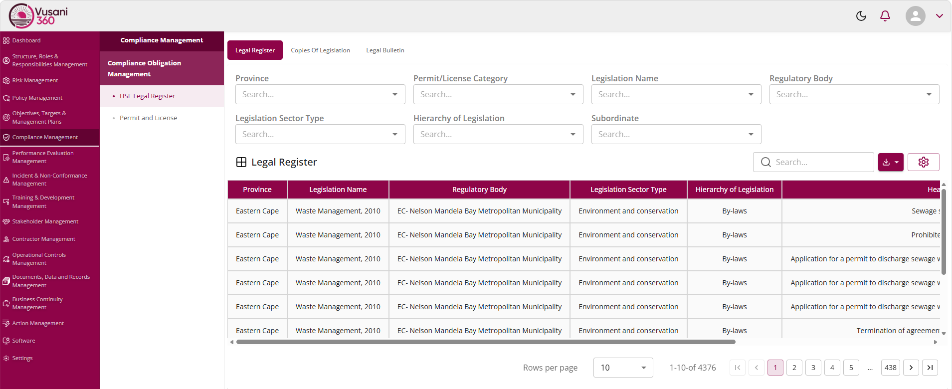Image resolution: width=952 pixels, height=389 pixels.
Task: Open Policy Management
Action: point(50,98)
